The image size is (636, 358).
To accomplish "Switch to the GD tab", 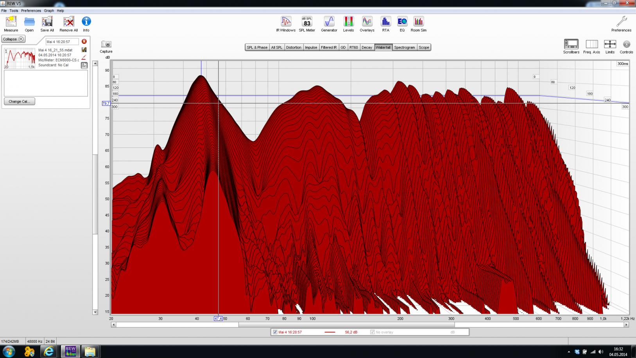I will [343, 47].
